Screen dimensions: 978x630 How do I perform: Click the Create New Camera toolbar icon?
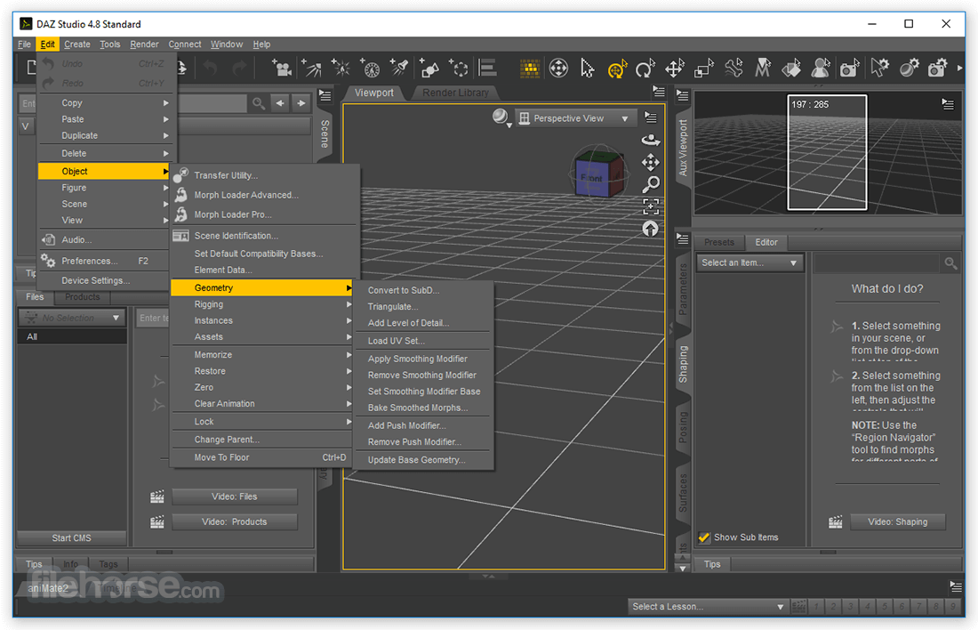click(x=281, y=68)
